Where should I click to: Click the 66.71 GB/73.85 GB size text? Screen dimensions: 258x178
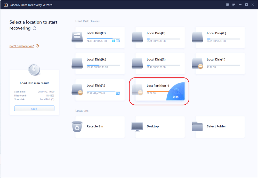[156, 41]
